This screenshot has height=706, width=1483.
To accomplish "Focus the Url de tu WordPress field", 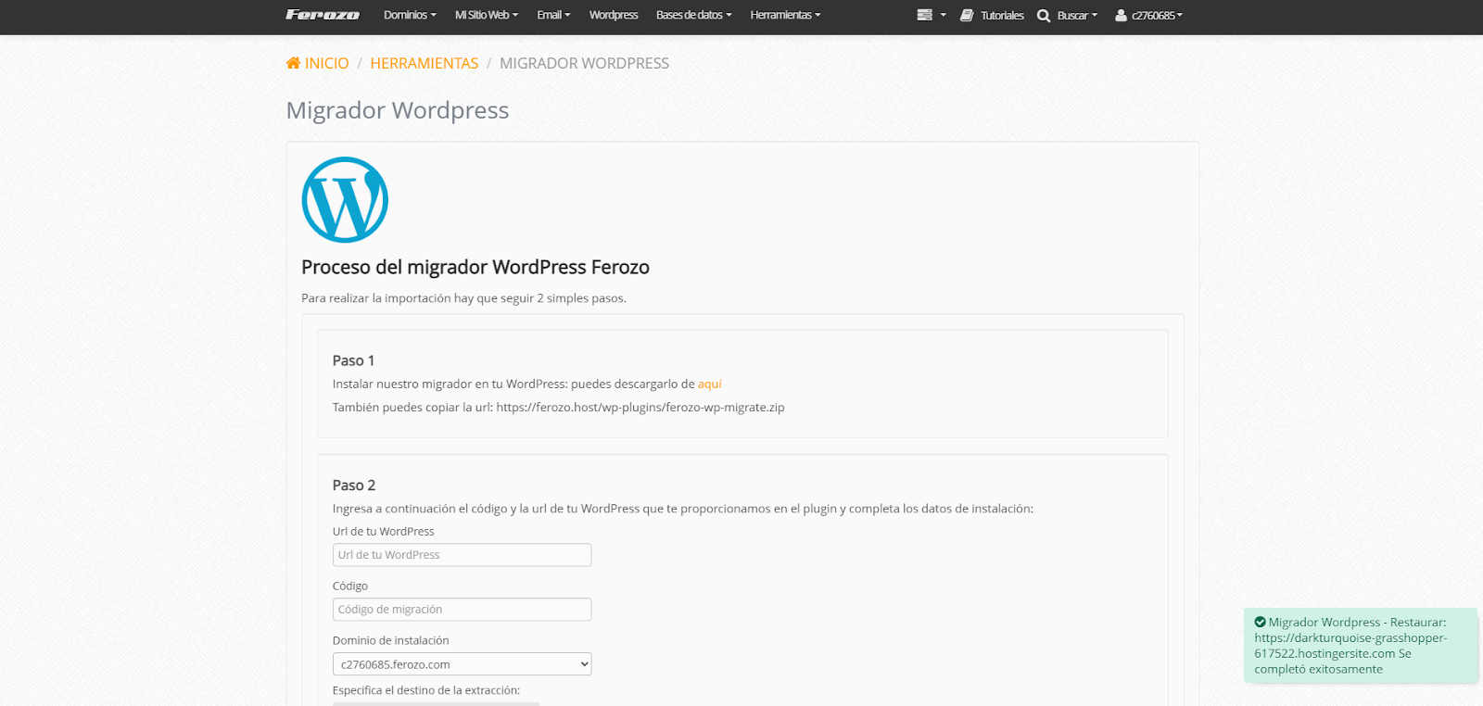I will pos(462,555).
